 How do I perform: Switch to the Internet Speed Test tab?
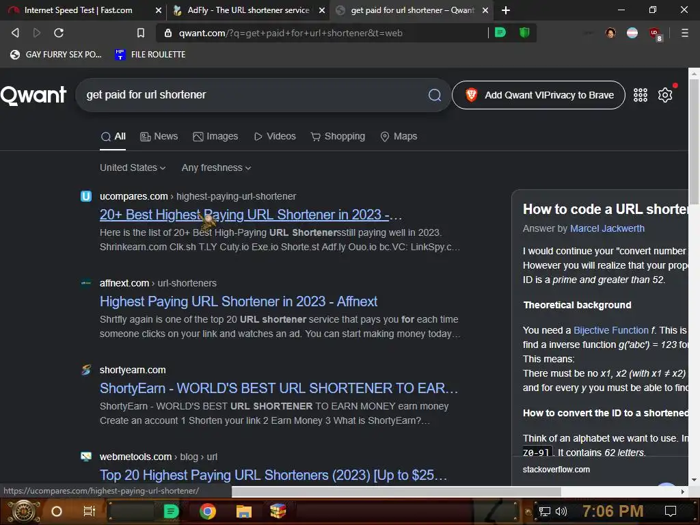[x=78, y=10]
